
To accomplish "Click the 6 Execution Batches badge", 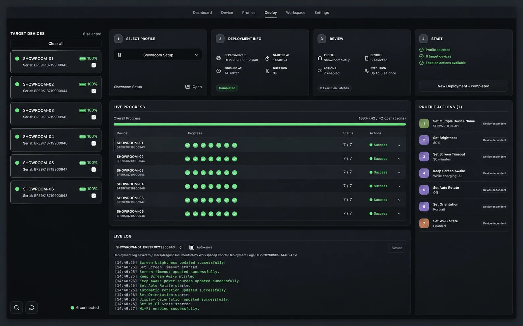I will (x=334, y=88).
